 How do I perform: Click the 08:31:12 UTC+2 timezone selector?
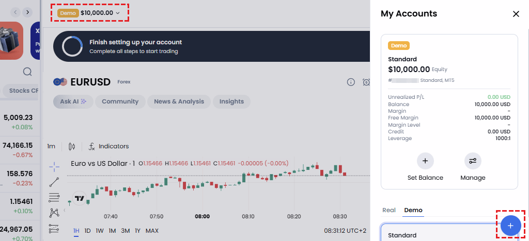[x=345, y=231]
